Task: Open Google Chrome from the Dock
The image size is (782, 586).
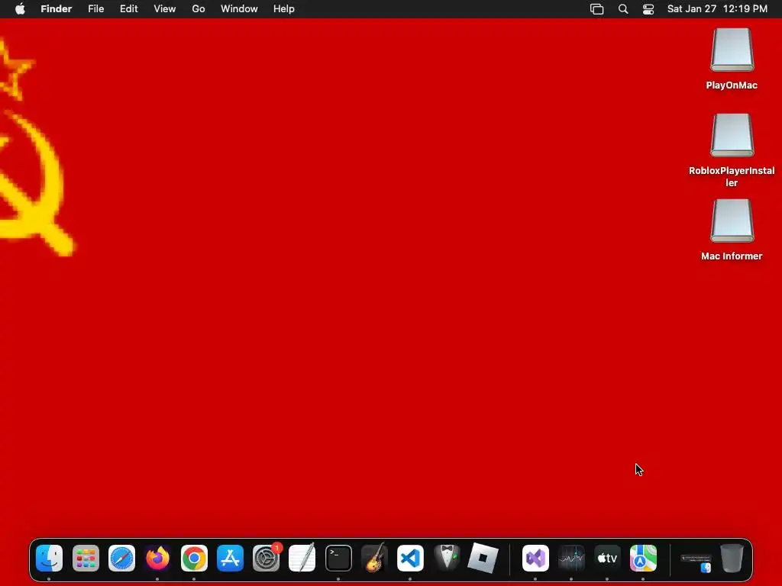Action: click(x=194, y=558)
